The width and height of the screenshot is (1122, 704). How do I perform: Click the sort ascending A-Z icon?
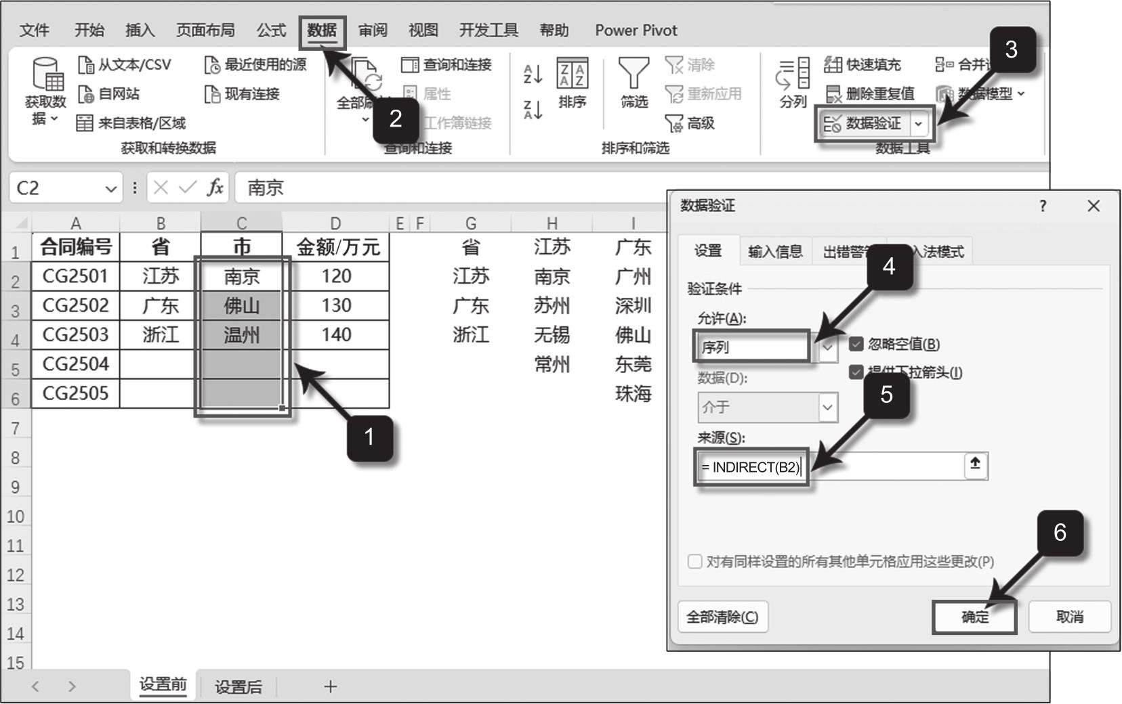coord(533,74)
